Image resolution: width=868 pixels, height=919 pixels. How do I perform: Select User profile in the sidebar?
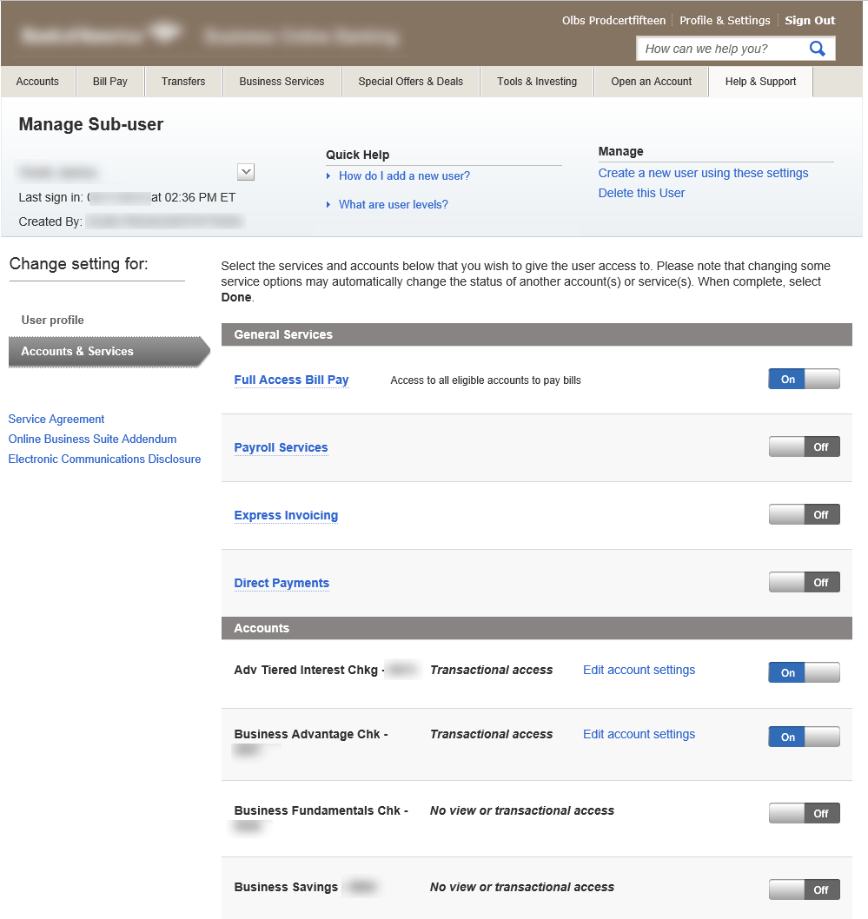click(53, 320)
